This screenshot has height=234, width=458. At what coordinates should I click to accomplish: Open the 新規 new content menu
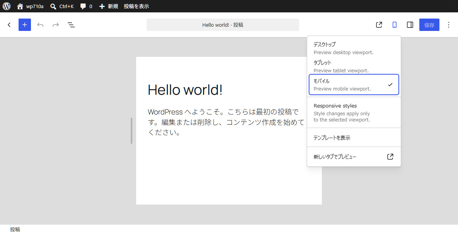tap(108, 6)
